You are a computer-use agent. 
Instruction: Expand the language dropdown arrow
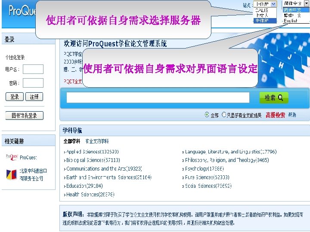click(x=306, y=3)
